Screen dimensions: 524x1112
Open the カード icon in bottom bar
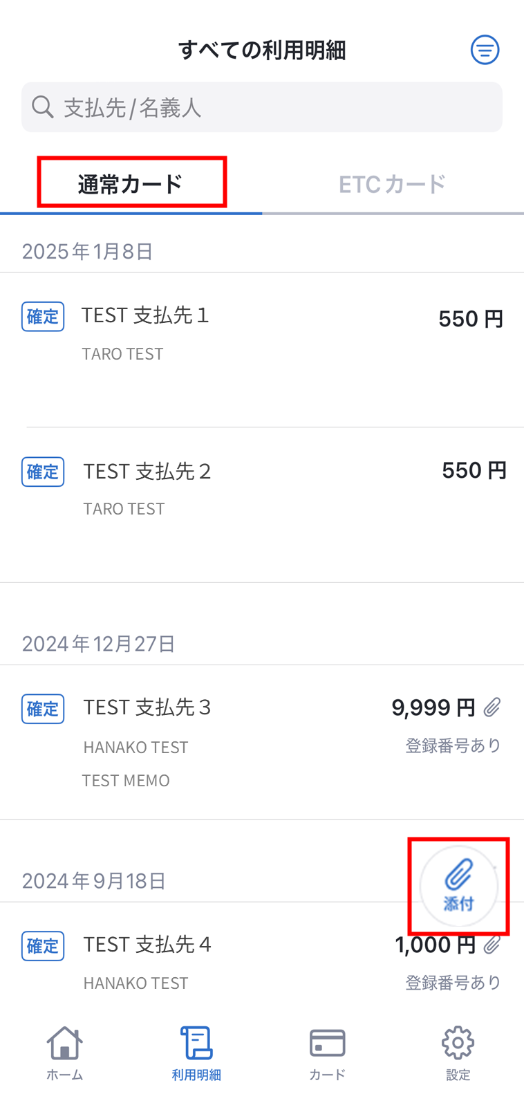point(327,1053)
